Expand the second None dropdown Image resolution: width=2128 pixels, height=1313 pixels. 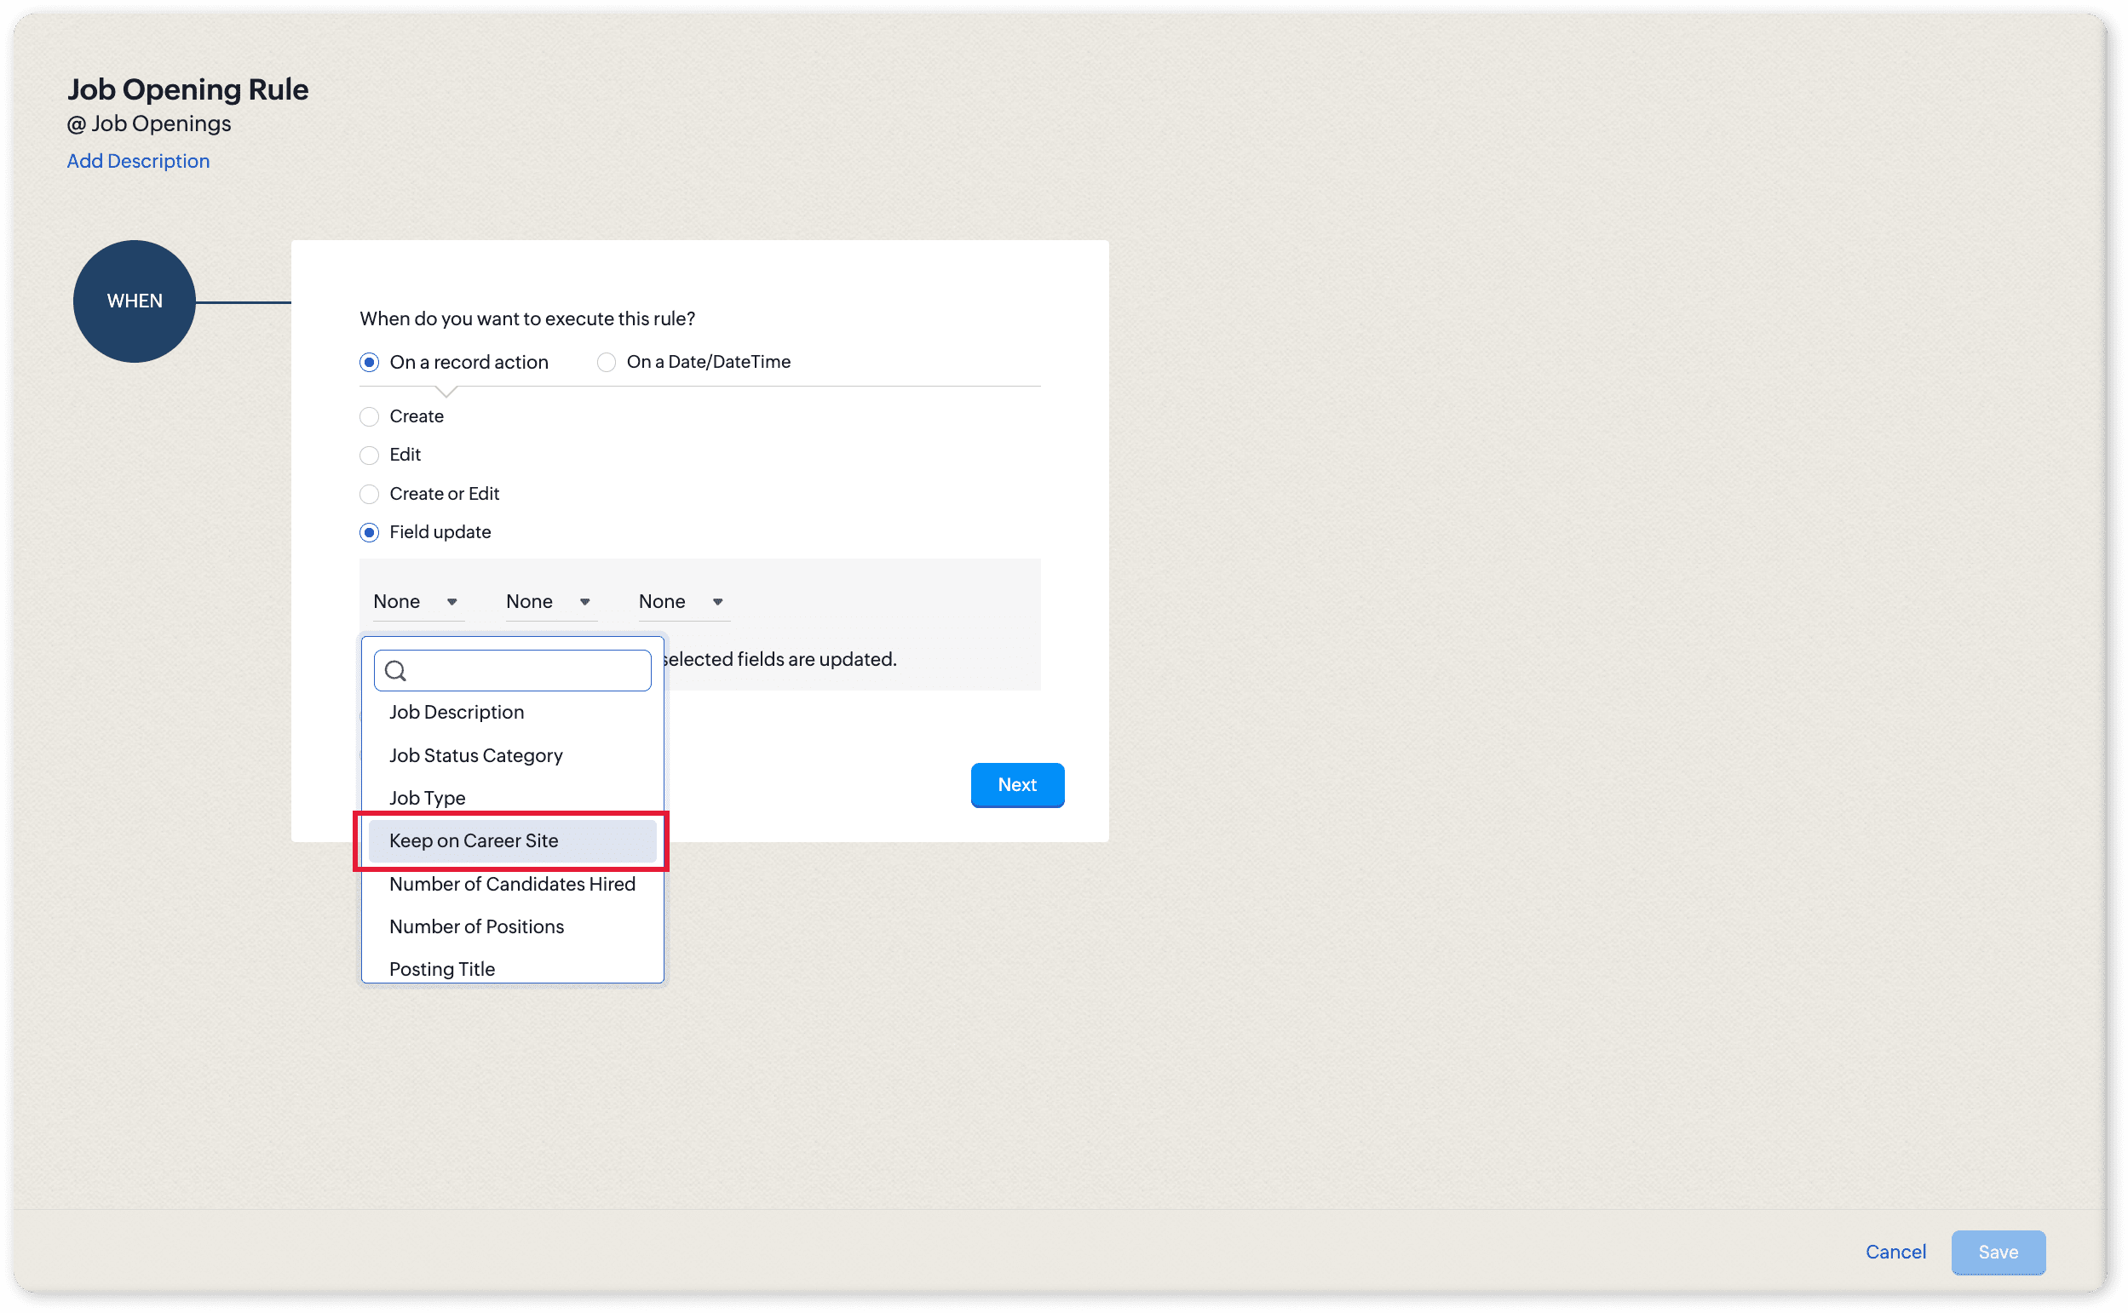click(549, 602)
